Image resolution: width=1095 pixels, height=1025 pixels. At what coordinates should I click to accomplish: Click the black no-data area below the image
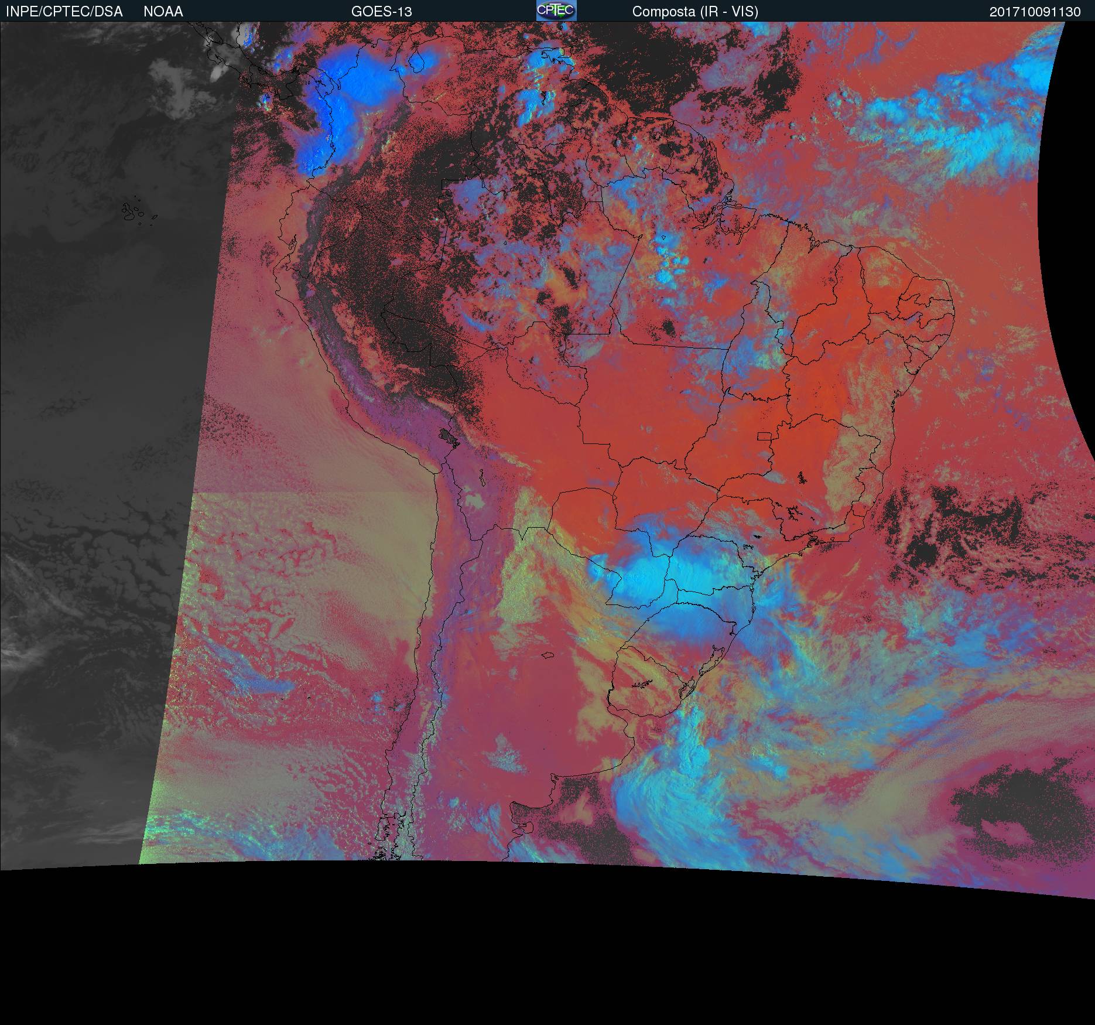click(x=527, y=961)
